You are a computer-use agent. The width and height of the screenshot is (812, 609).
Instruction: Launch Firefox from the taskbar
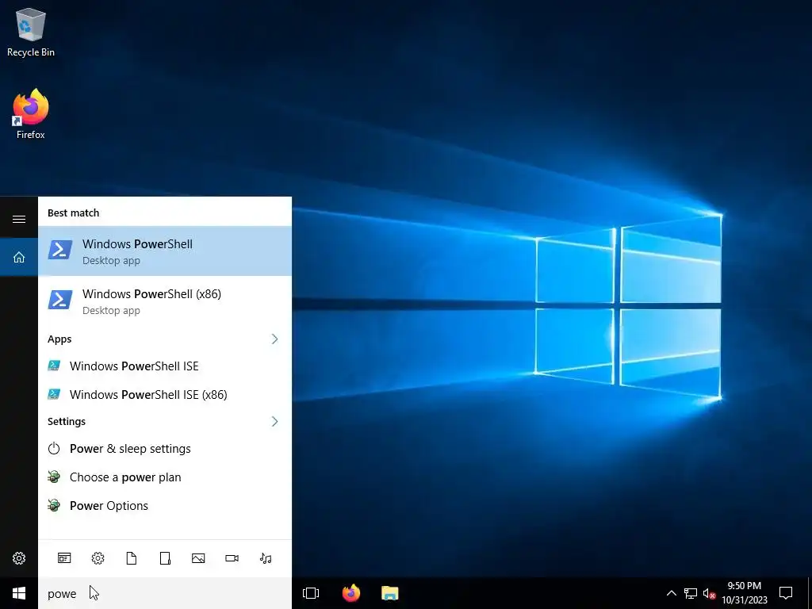tap(351, 593)
